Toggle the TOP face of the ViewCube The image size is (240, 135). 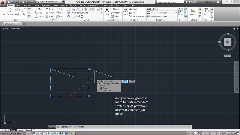tap(228, 42)
